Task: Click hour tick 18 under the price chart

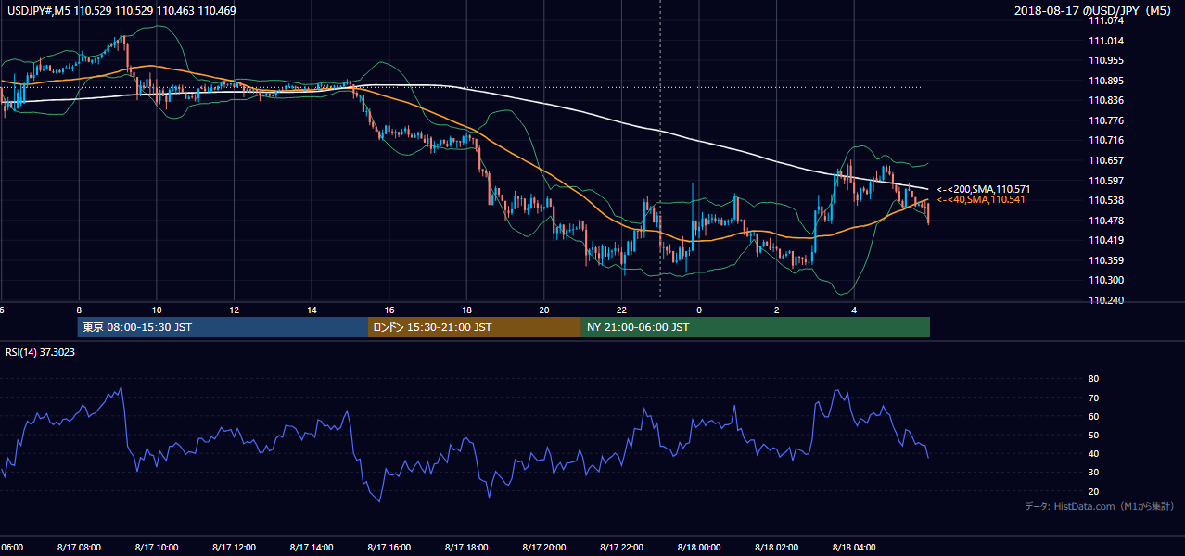Action: [466, 310]
